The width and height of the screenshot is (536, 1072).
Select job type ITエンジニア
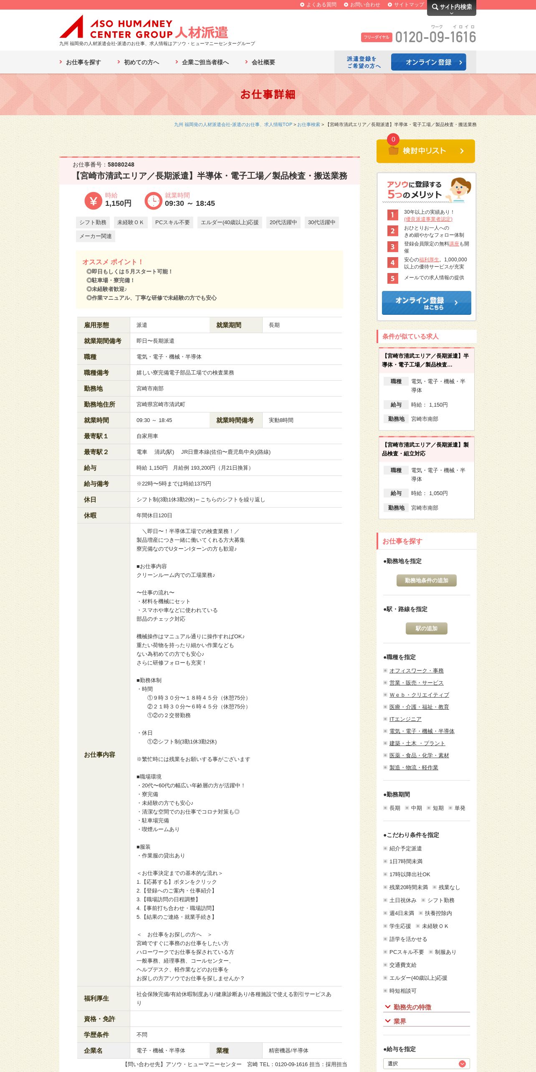(405, 719)
